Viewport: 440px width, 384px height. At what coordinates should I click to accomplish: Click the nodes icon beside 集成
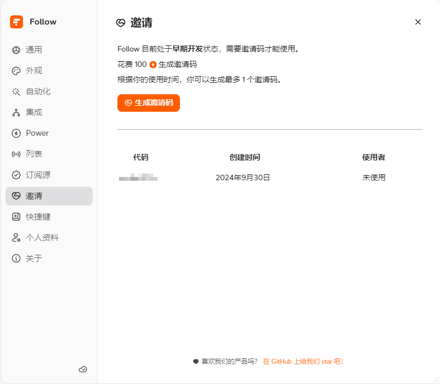(16, 113)
